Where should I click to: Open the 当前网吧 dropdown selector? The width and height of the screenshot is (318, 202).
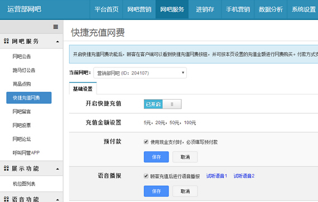click(x=140, y=73)
